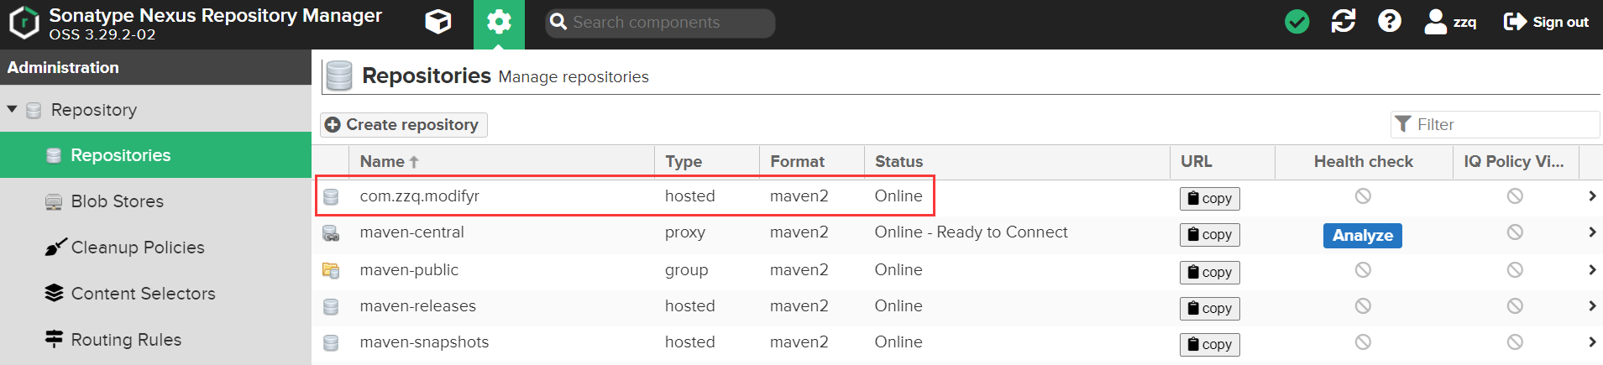
Task: Open maven-central row chevron
Action: (x=1592, y=232)
